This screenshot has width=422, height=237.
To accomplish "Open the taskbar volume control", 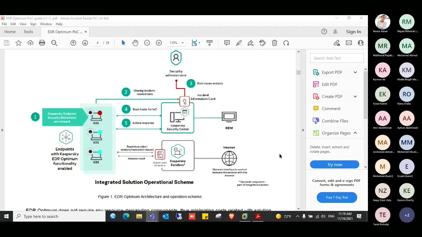I will tap(323, 216).
